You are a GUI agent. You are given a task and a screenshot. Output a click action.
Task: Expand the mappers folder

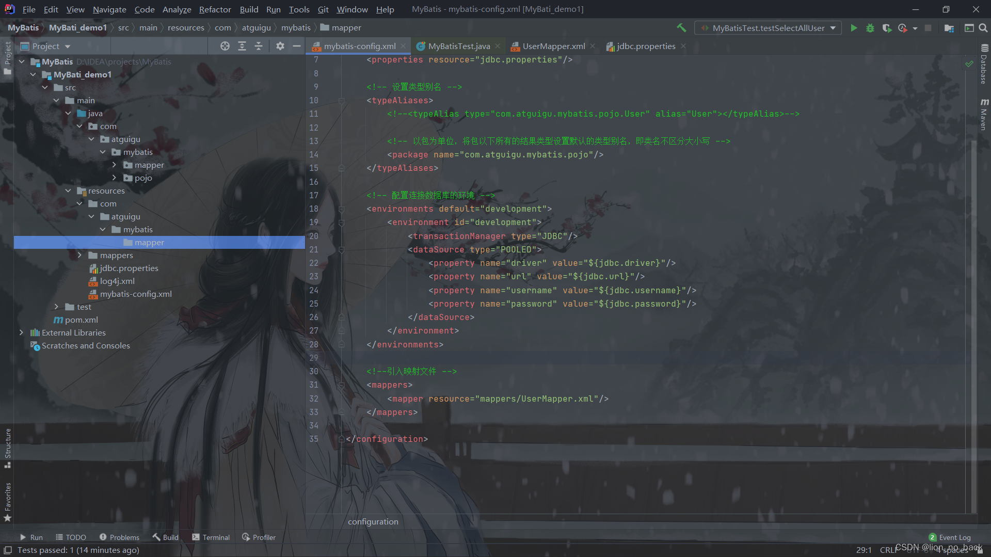point(79,255)
